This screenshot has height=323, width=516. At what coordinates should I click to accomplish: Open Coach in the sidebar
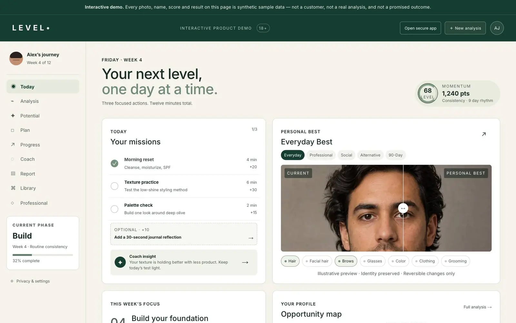[43, 159]
